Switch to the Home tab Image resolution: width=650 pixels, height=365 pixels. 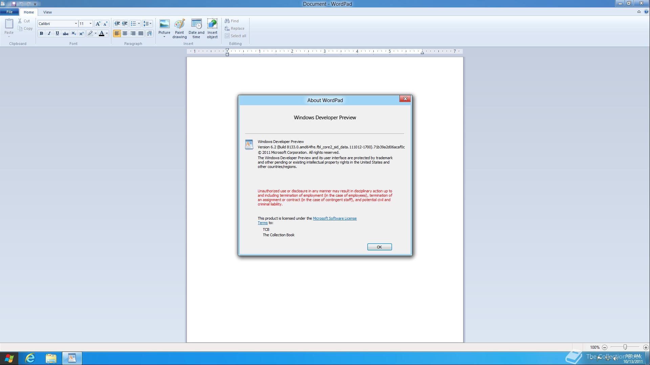(29, 12)
